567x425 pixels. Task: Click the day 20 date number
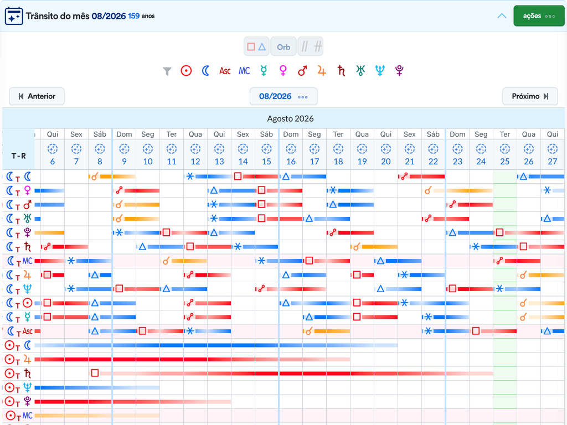pyautogui.click(x=386, y=162)
